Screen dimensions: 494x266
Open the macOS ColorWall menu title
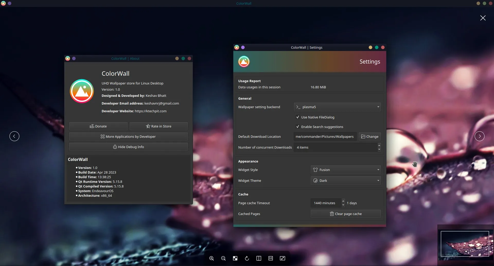[243, 3]
